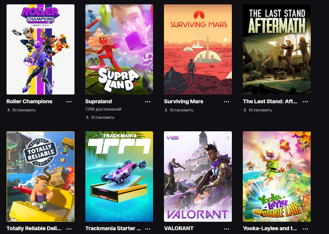Open the Surviving Mars cover art
329x234 pixels.
198,49
